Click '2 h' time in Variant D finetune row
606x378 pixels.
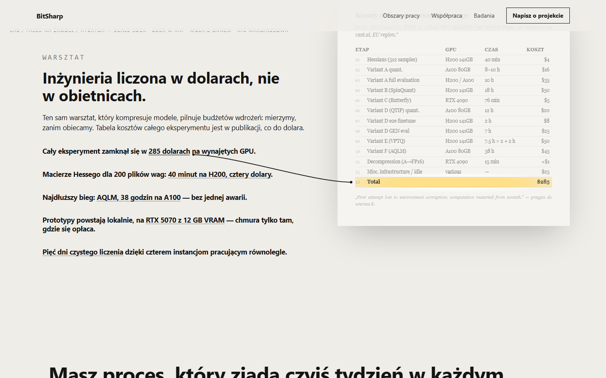click(x=488, y=121)
